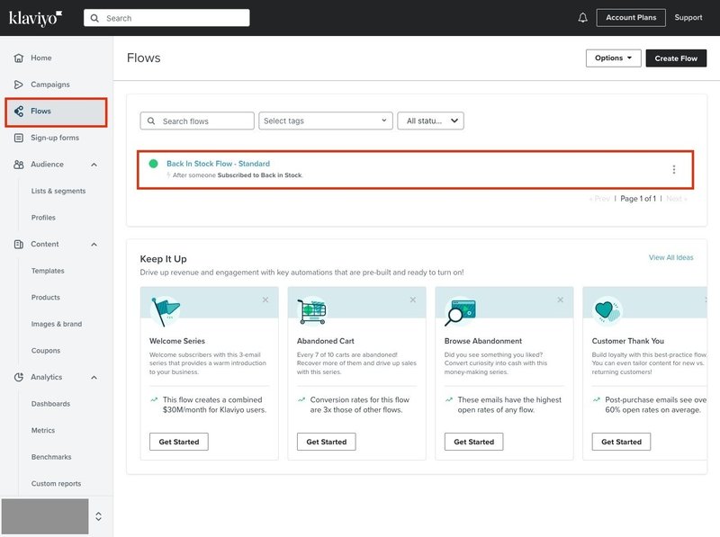Click the Prev pagination link

599,199
